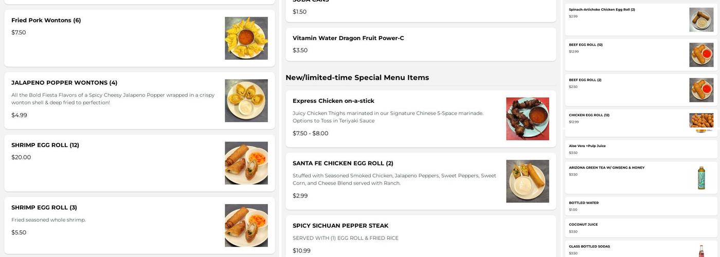Select the Spinach-Artichoke Chicken Egg Roll thumbnail
Screen dimensions: 720x257
[701, 20]
